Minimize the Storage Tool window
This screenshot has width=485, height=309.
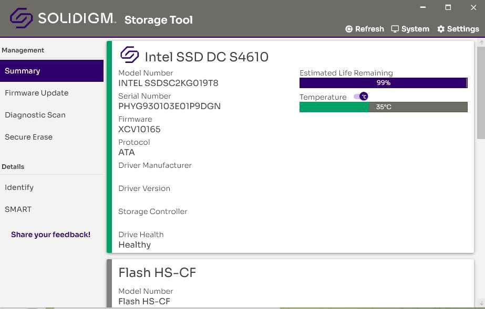coord(423,7)
